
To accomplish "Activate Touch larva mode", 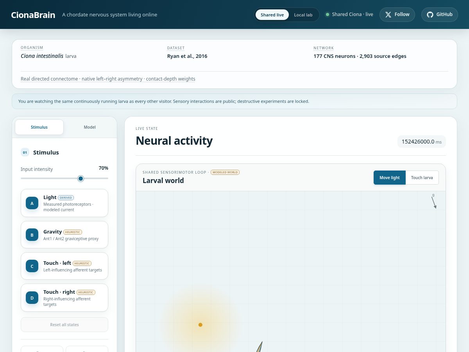I will 422,178.
